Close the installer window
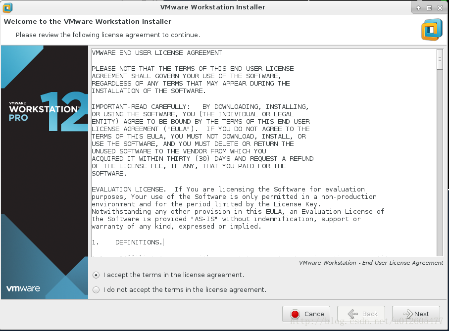 (440, 8)
